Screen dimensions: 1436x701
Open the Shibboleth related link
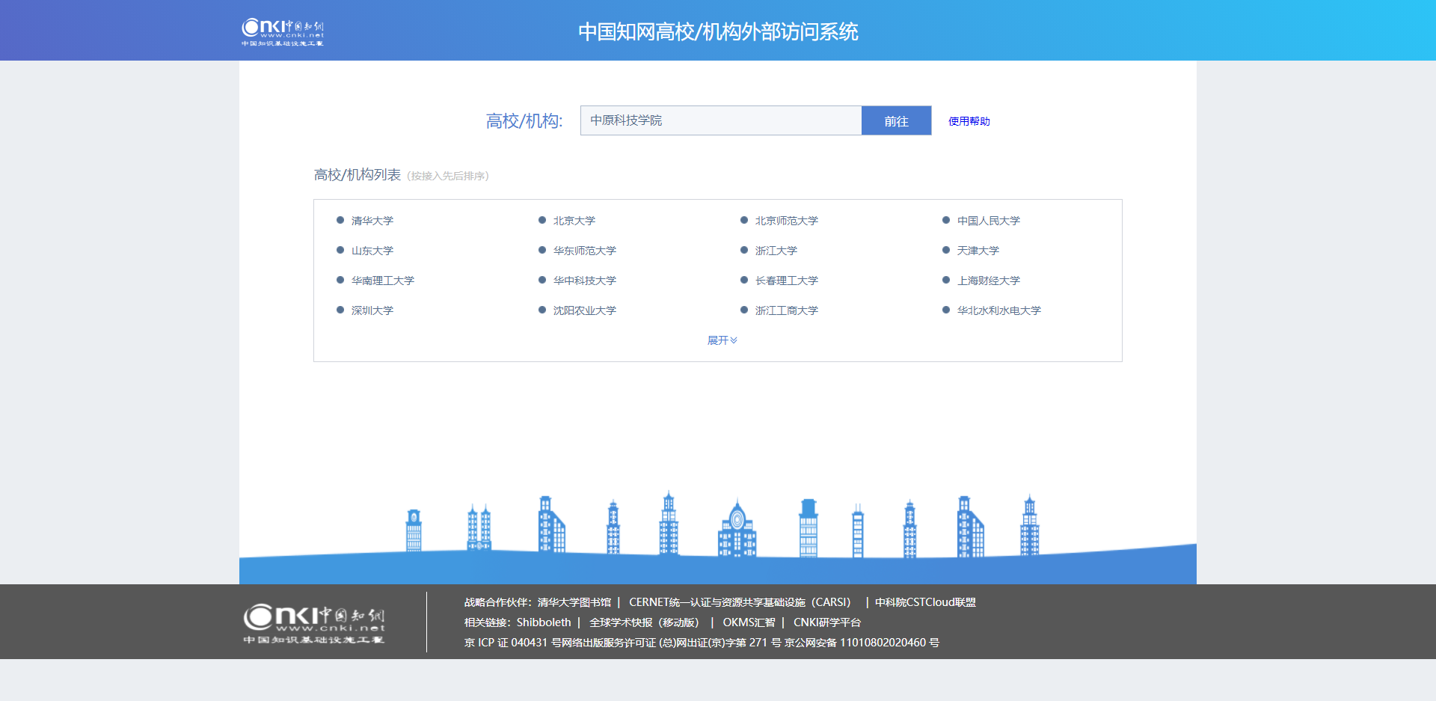[x=543, y=622]
